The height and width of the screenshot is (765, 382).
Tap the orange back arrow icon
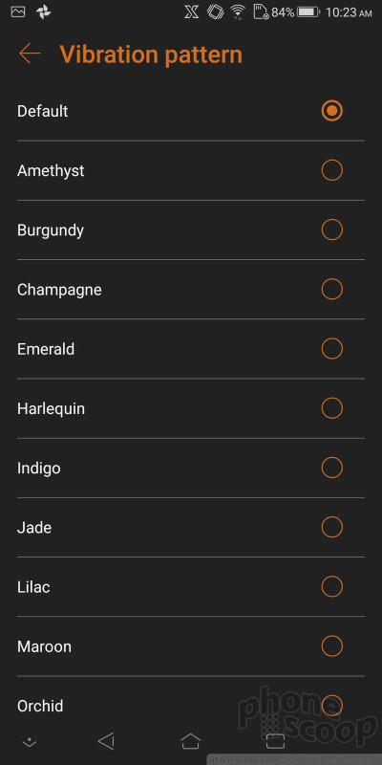coord(30,54)
